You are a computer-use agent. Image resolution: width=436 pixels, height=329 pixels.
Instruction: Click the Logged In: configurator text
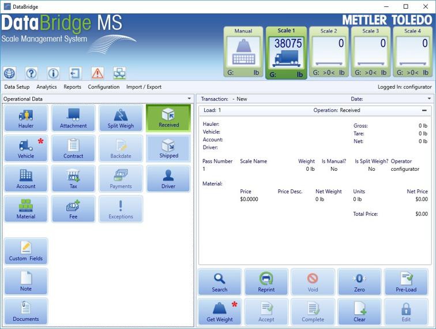(405, 87)
